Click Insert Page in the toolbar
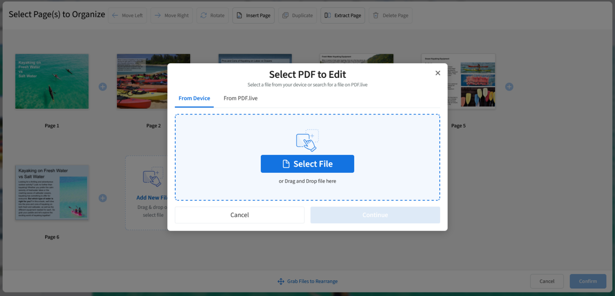 coord(253,16)
